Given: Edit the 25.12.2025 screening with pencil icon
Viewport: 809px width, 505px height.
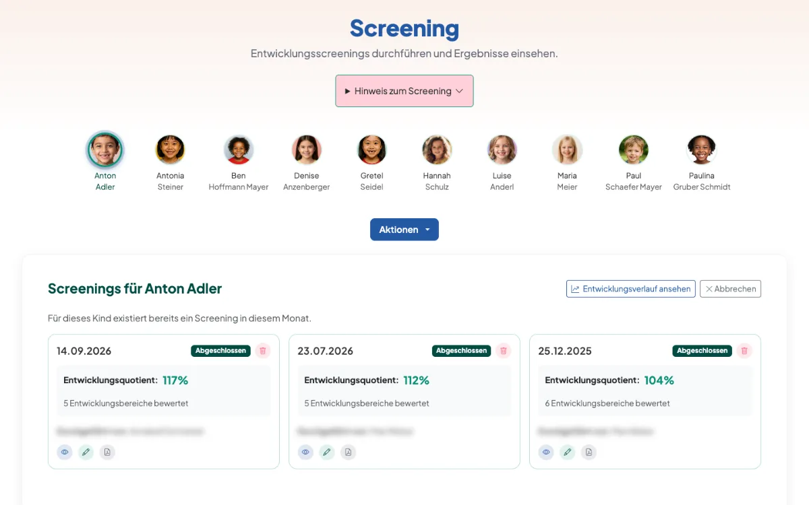Looking at the screenshot, I should (568, 452).
